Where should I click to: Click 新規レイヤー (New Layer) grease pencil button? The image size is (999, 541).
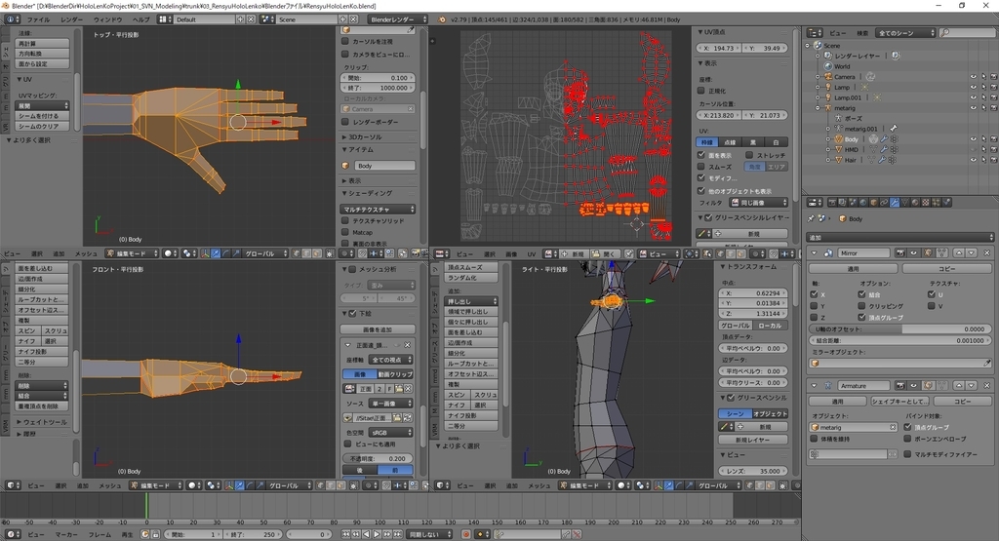[x=753, y=440]
